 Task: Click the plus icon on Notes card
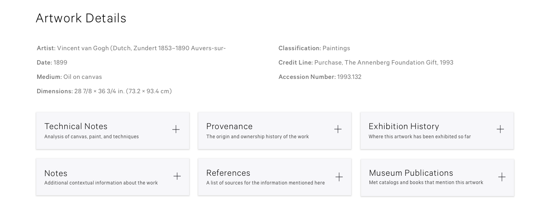point(177,176)
